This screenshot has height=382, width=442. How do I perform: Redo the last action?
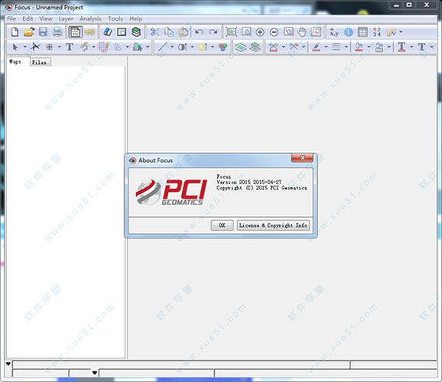[x=213, y=32]
